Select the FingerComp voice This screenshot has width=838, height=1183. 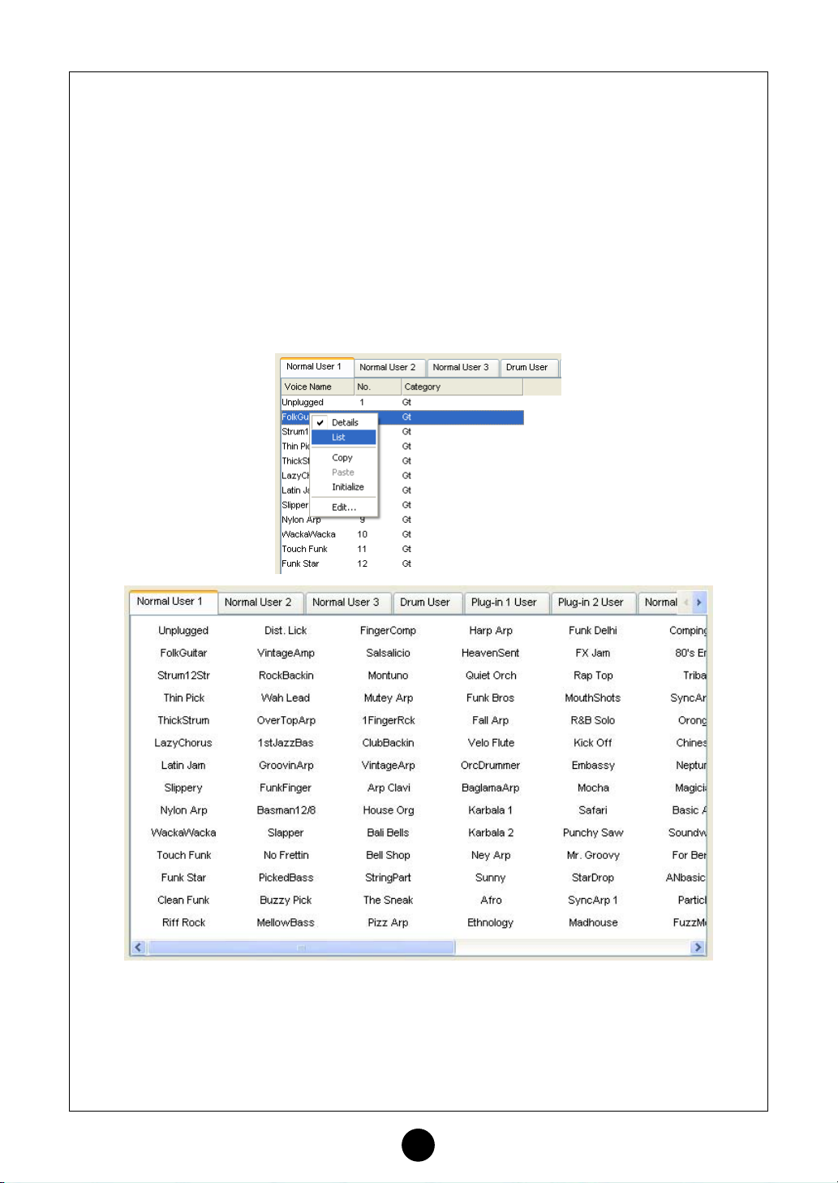pos(388,631)
